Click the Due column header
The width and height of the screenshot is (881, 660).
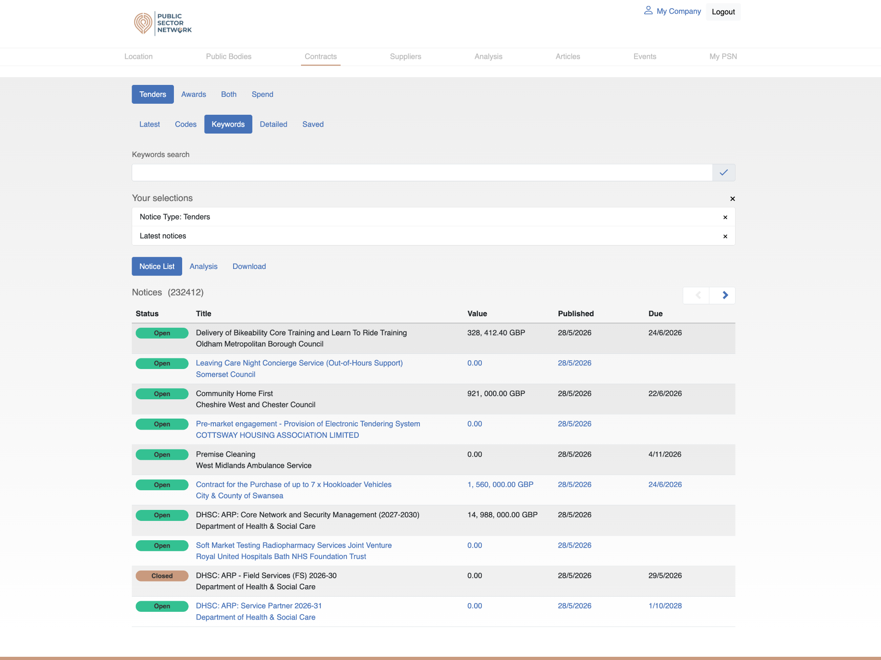point(655,313)
